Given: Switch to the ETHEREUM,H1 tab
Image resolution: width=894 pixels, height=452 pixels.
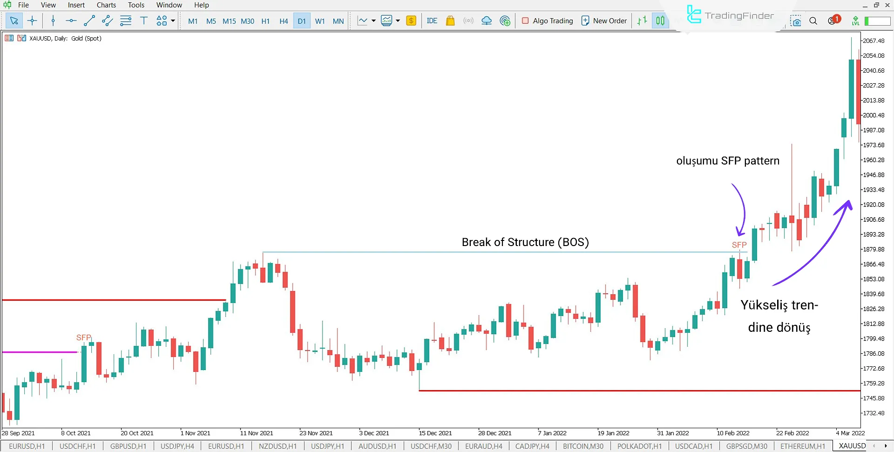Looking at the screenshot, I should tap(802, 446).
